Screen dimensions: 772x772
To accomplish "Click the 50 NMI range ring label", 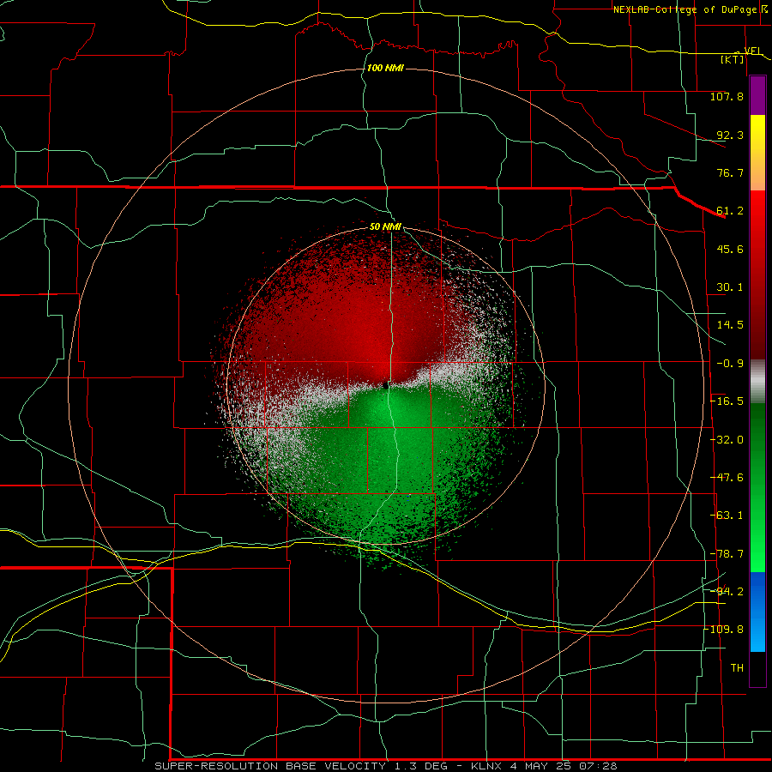I will click(385, 227).
